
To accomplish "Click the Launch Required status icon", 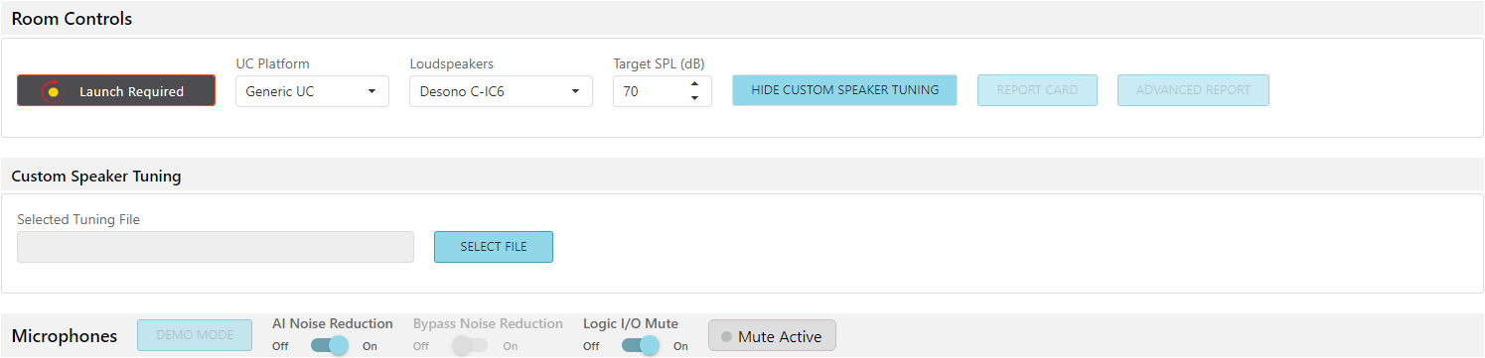I will pyautogui.click(x=53, y=91).
